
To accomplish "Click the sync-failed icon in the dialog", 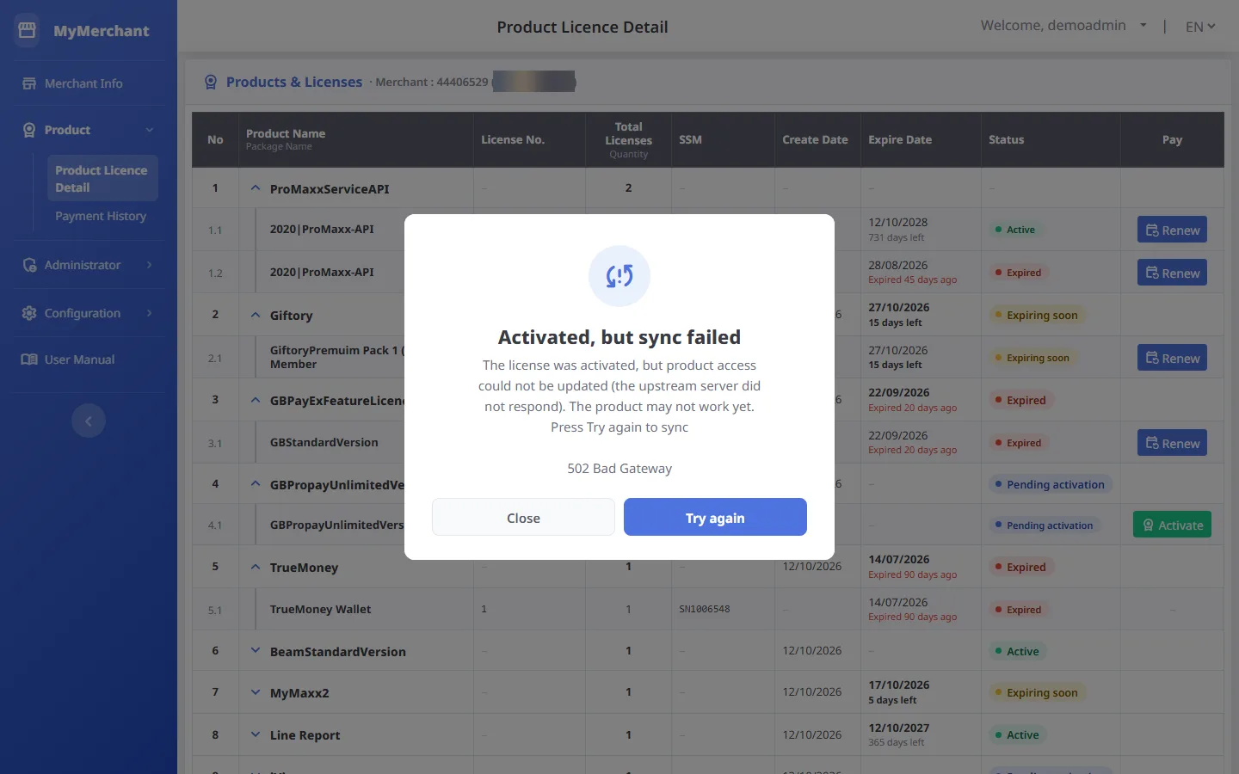I will [x=619, y=276].
